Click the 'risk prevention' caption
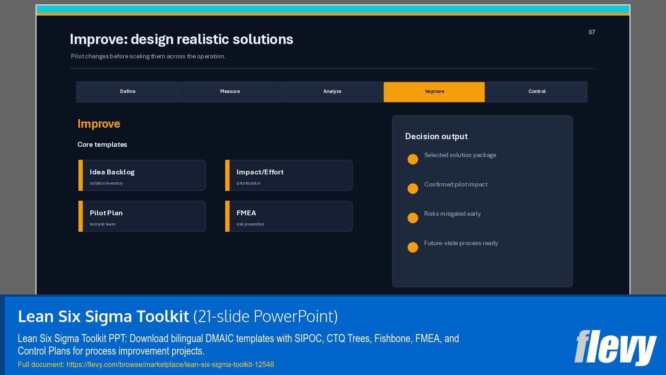 250,224
